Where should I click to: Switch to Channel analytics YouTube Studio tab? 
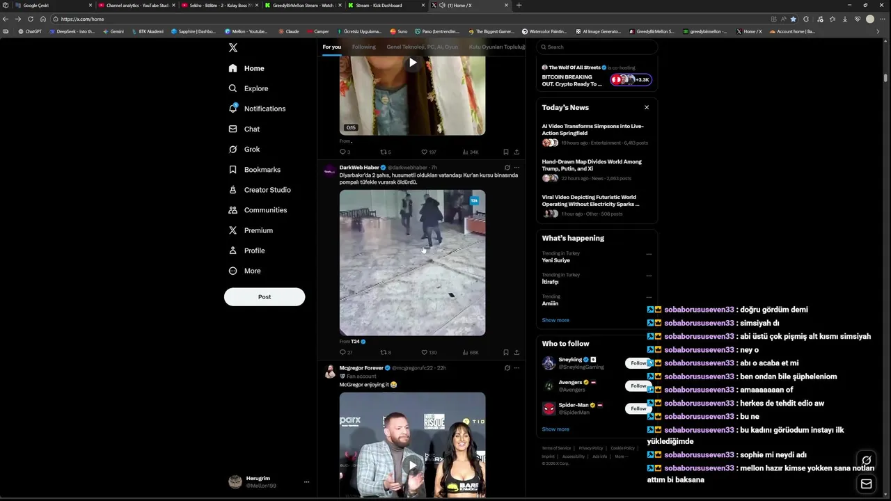[x=138, y=5]
